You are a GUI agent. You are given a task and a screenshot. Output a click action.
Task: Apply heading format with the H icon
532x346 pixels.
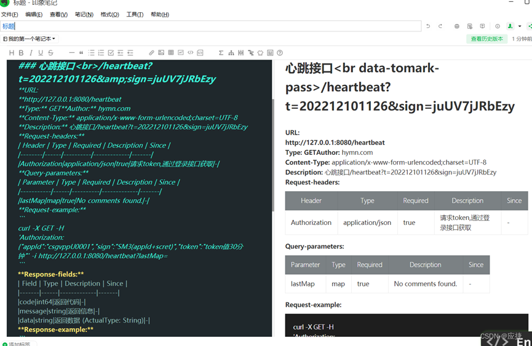point(12,53)
